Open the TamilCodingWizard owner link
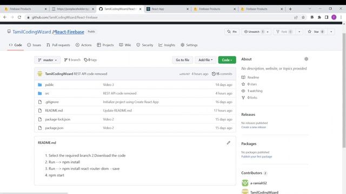 [31, 32]
